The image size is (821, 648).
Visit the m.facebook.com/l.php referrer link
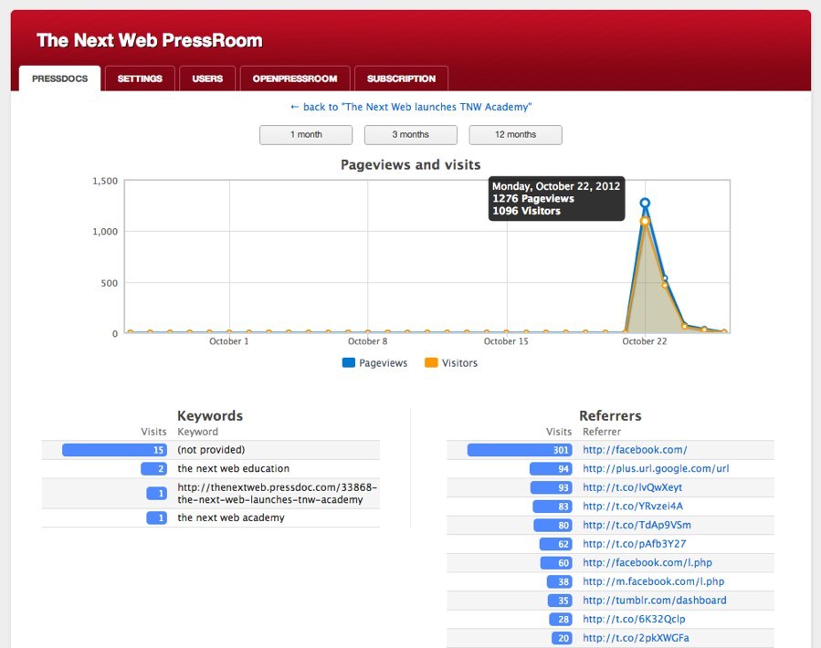click(x=653, y=581)
